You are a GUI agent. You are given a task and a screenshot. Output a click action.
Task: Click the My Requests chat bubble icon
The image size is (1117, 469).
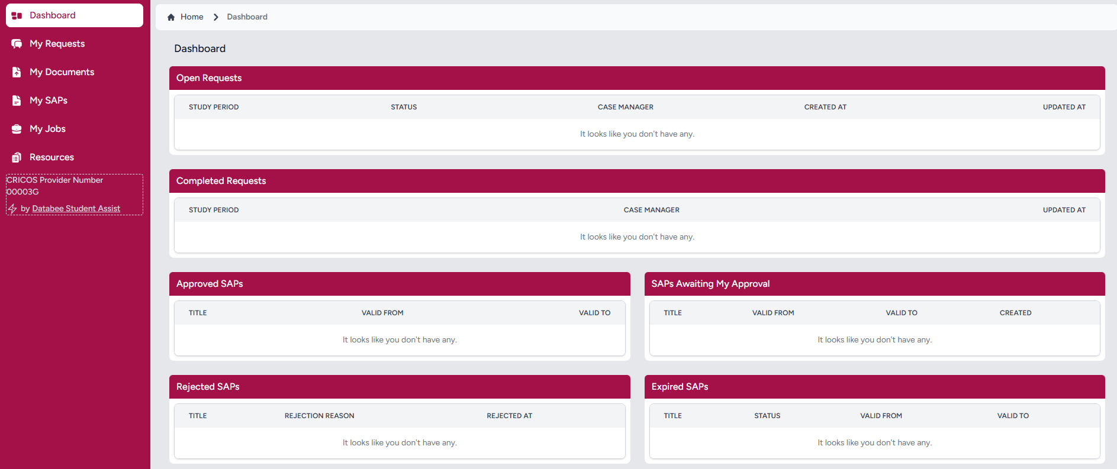pos(17,44)
